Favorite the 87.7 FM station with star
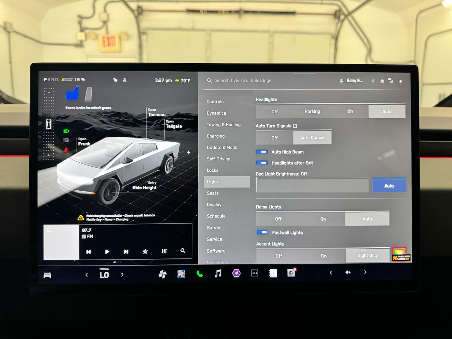Image resolution: width=452 pixels, height=339 pixels. (x=145, y=251)
